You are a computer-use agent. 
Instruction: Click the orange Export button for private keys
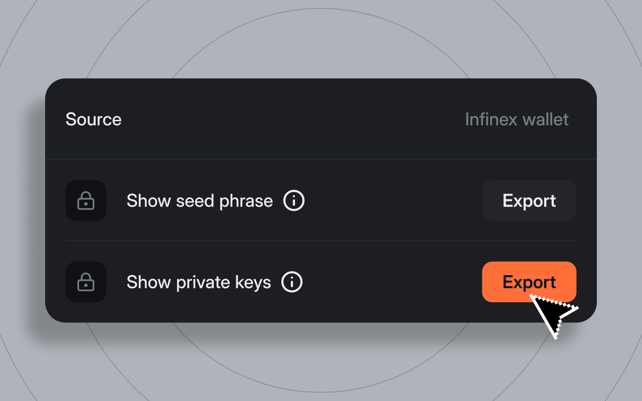coord(529,282)
